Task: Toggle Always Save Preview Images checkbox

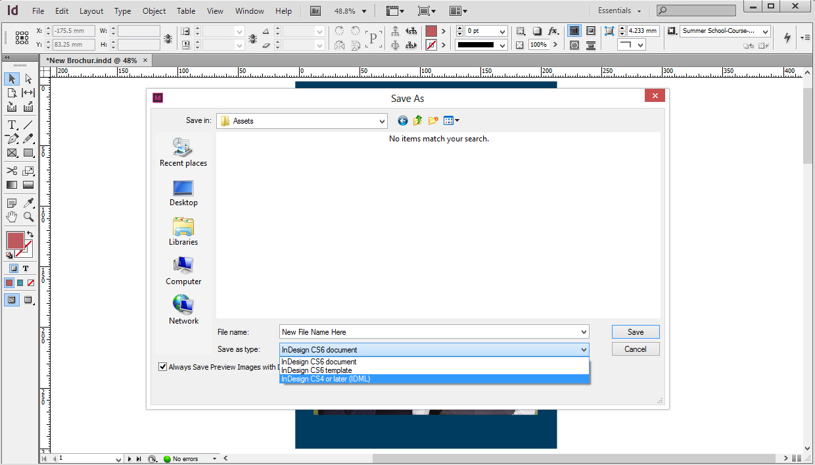Action: coord(163,367)
